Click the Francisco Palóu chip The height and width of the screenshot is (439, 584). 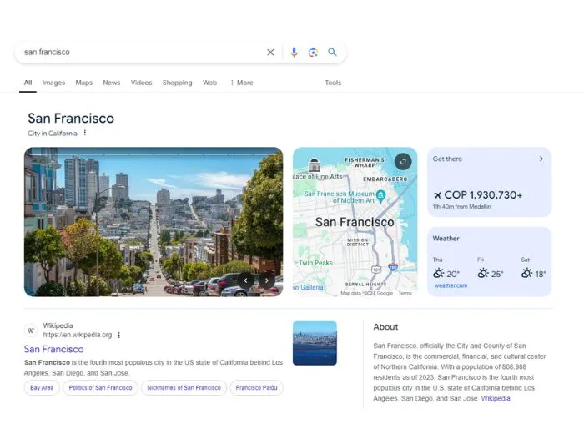pos(257,387)
